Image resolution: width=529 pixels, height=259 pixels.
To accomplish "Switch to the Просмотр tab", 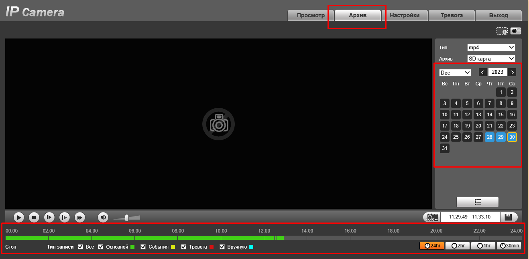I will tap(311, 15).
